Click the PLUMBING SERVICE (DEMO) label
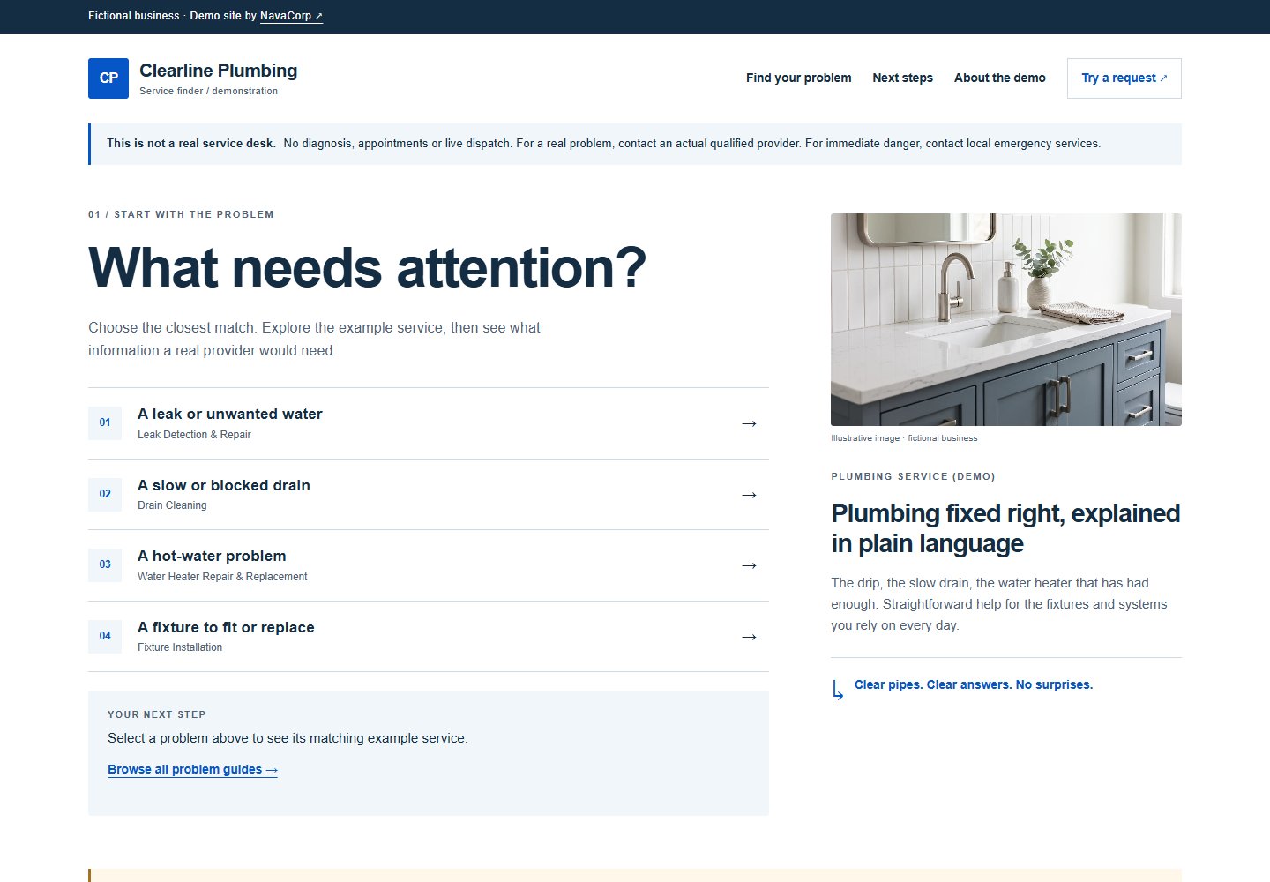The height and width of the screenshot is (882, 1270). pyautogui.click(x=913, y=476)
